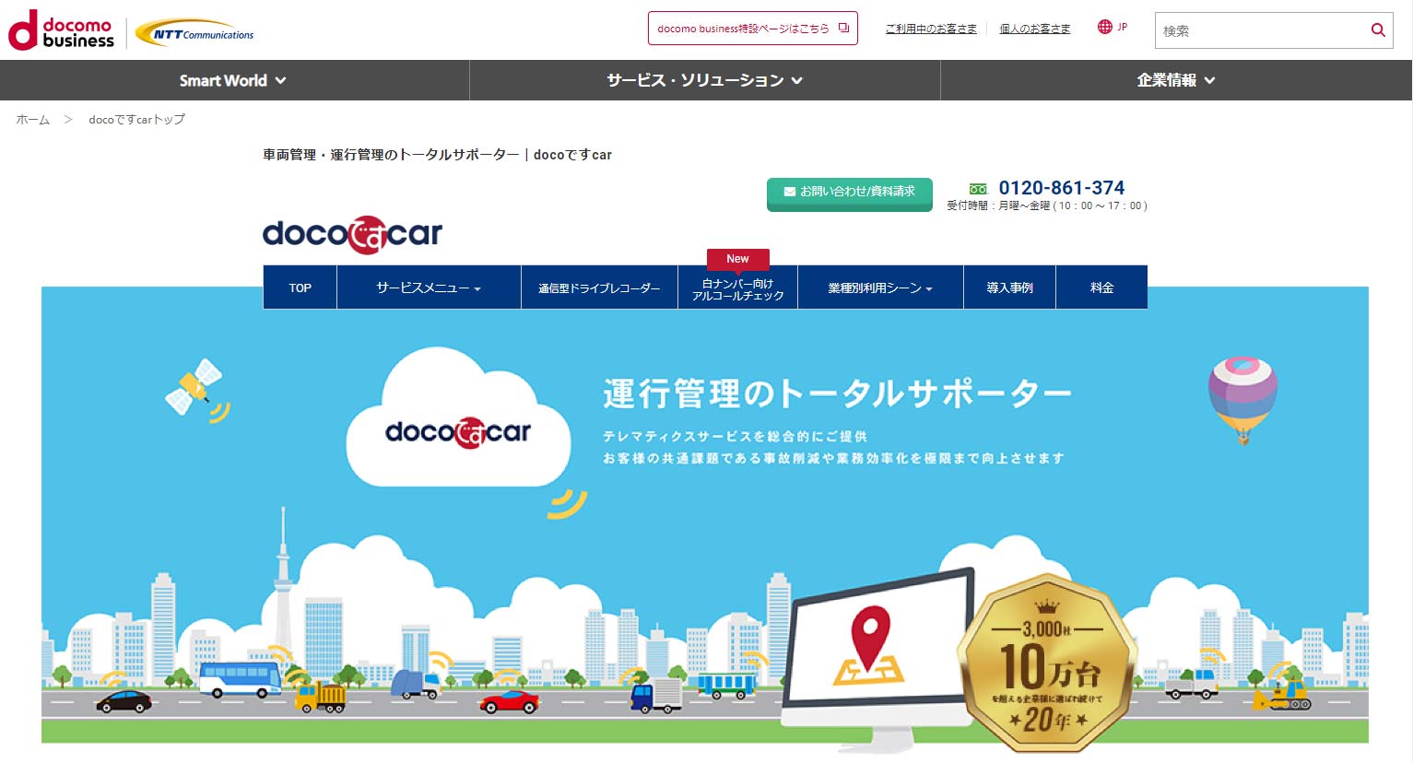The height and width of the screenshot is (763, 1413).
Task: Click the gold 10万台 badge
Action: [x=1047, y=662]
